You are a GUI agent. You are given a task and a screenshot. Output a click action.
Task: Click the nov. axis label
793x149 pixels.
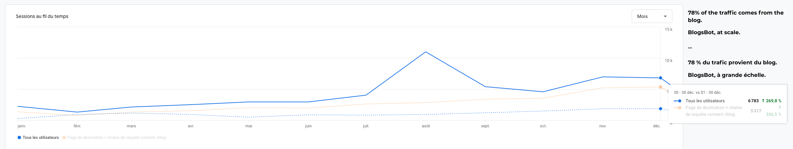(x=603, y=126)
